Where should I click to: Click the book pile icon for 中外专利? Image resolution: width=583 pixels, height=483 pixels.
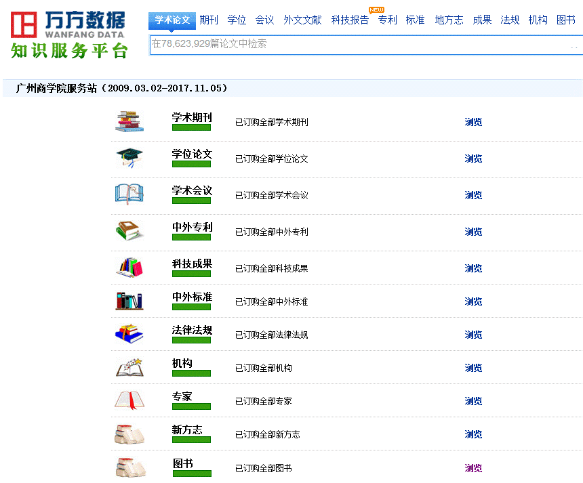click(129, 231)
